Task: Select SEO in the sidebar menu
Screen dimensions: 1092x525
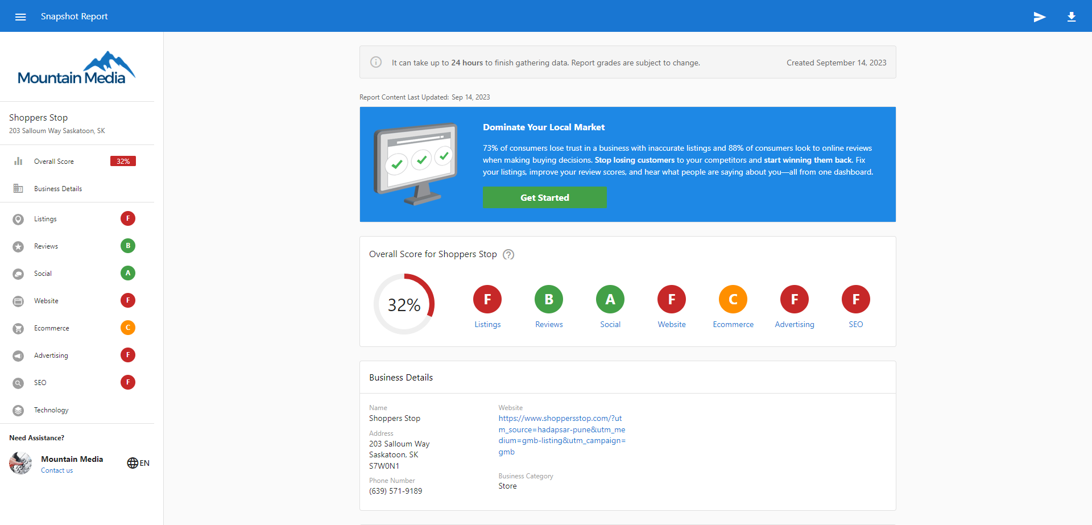Action: point(77,383)
